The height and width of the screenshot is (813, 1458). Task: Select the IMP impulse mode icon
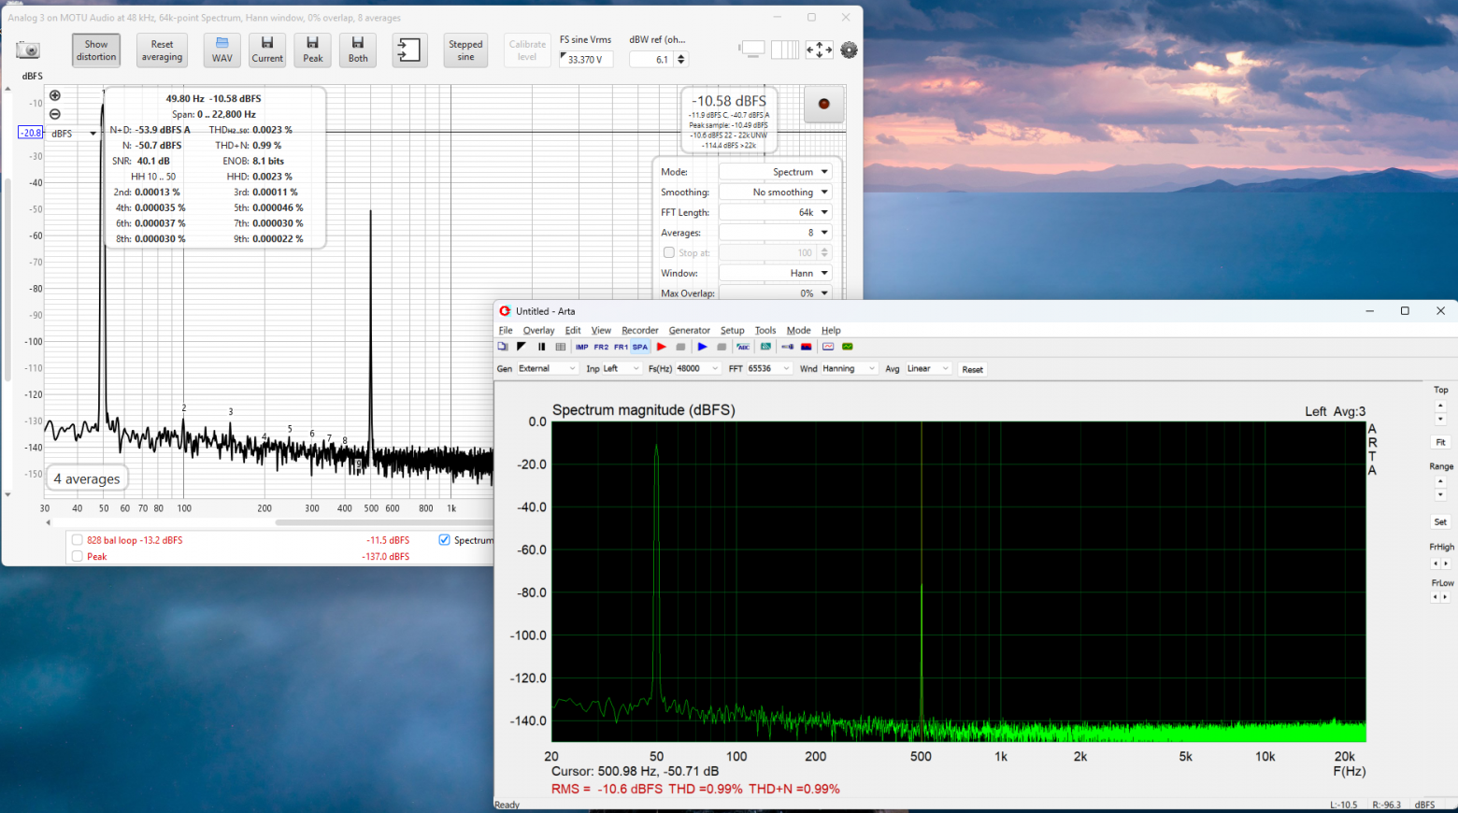click(x=581, y=347)
